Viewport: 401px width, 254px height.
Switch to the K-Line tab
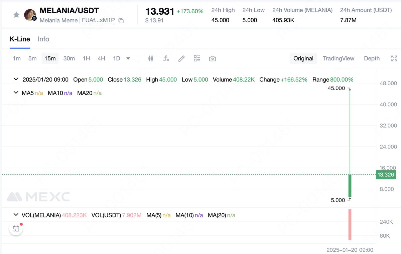[20, 39]
